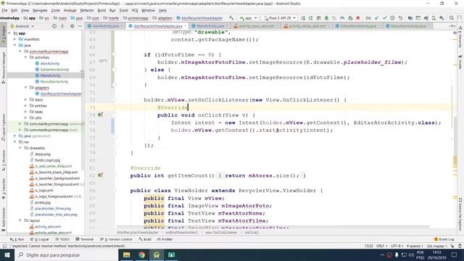Image resolution: width=464 pixels, height=261 pixels.
Task: Toggle the Resource Manager side button
Action: [4, 67]
